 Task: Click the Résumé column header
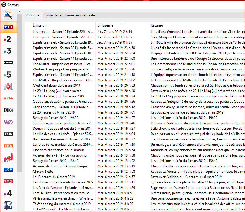(x=196, y=25)
